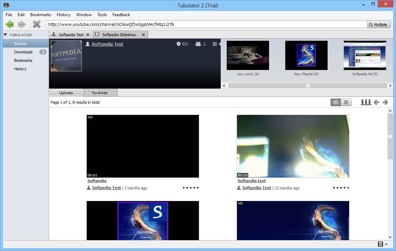Click the person icon on Softpedia Test tab
Screen dimensions: 396x251
[x=54, y=34]
